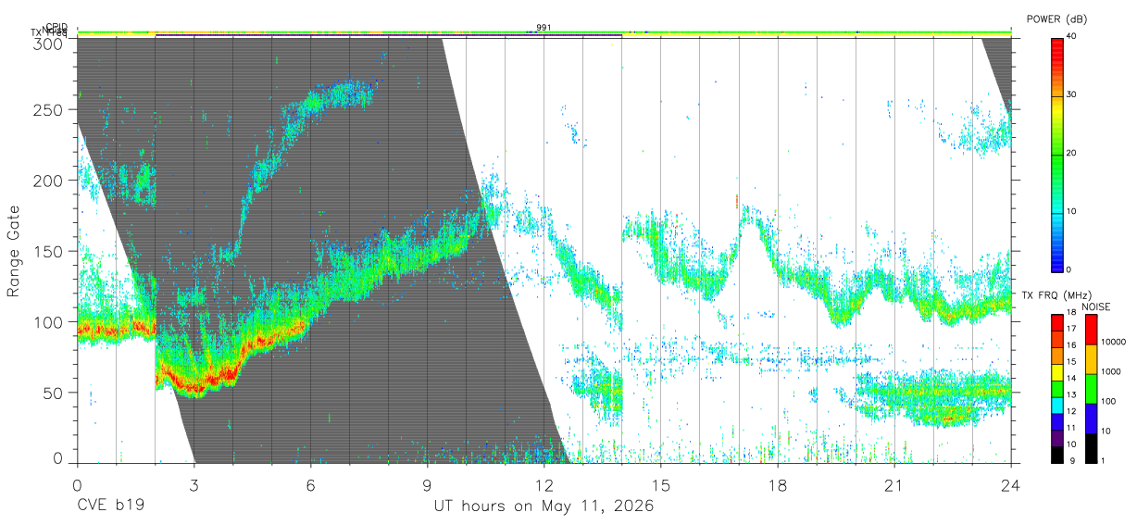Screen dimensions: 1137x525
Task: Click x-axis tick label 9
Action: [427, 485]
